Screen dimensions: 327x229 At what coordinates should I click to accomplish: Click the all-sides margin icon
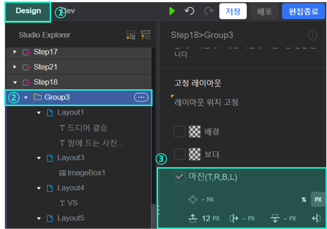tap(193, 200)
